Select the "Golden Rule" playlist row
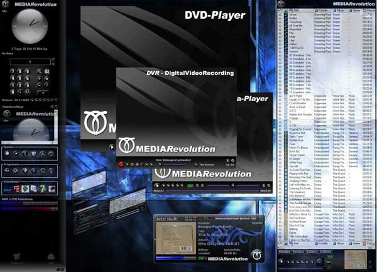Screen dimensions: 377x272 point(326,140)
